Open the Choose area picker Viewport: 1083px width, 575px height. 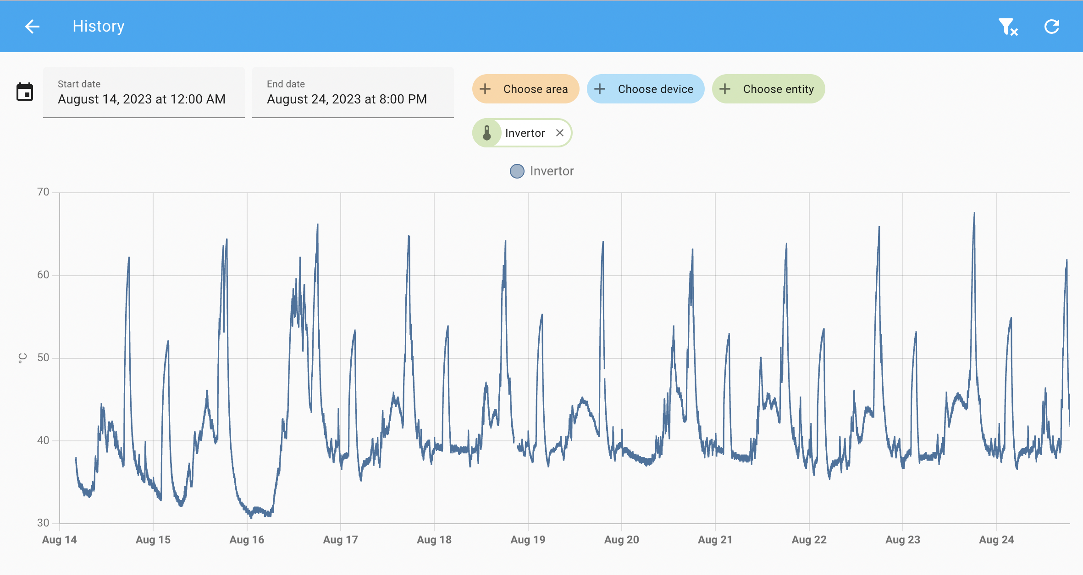[525, 89]
